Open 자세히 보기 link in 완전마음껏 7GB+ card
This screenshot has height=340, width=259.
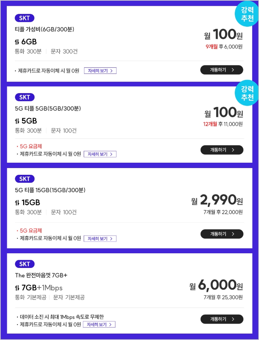click(x=99, y=325)
